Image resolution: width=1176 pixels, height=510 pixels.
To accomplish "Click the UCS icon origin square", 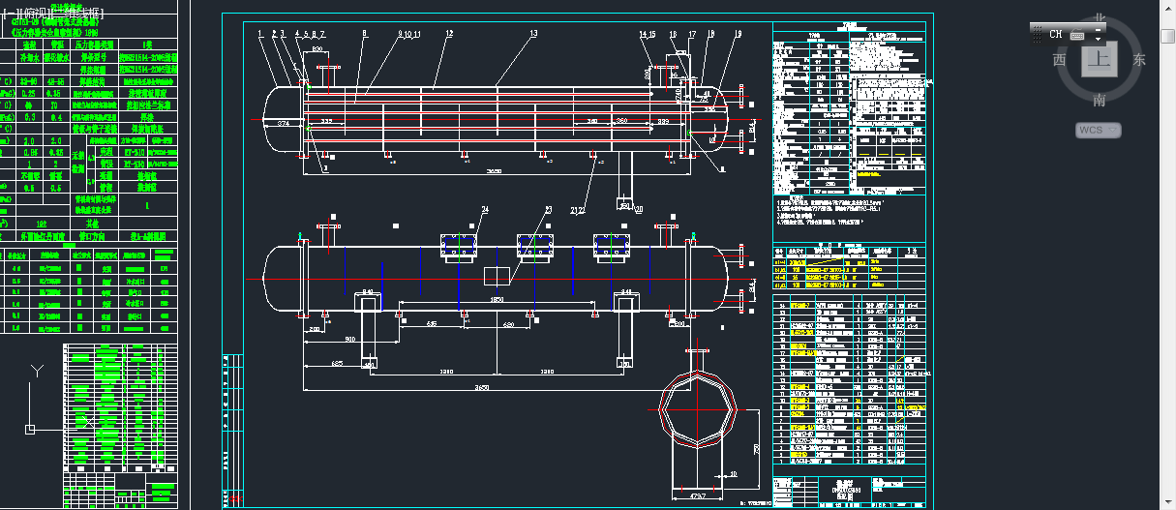I will [x=30, y=429].
